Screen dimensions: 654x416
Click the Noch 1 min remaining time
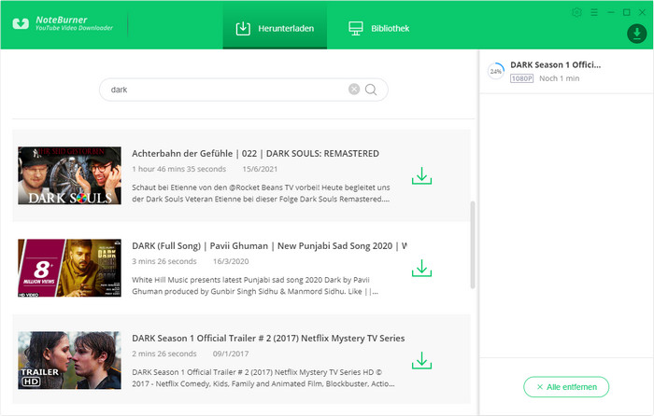click(x=559, y=78)
